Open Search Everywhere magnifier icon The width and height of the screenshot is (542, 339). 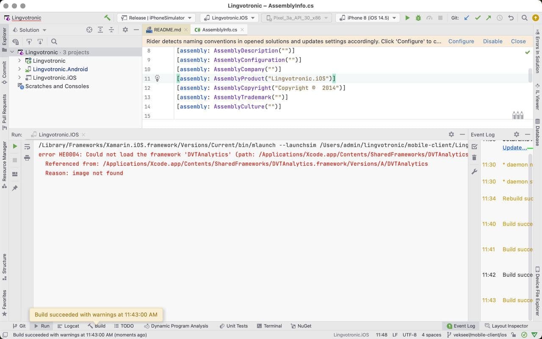point(525,18)
